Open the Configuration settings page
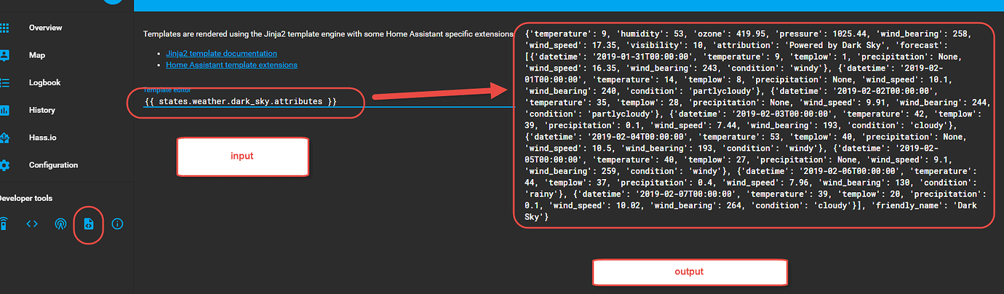Screen dimensions: 1004x294 53,165
